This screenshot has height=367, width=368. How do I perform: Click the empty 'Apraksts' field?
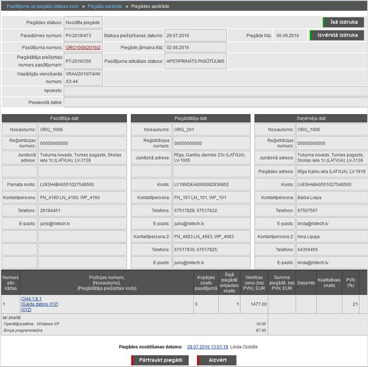point(215,91)
